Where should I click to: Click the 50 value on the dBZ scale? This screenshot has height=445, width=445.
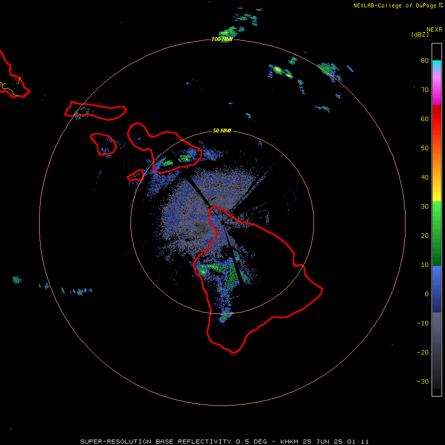point(425,148)
